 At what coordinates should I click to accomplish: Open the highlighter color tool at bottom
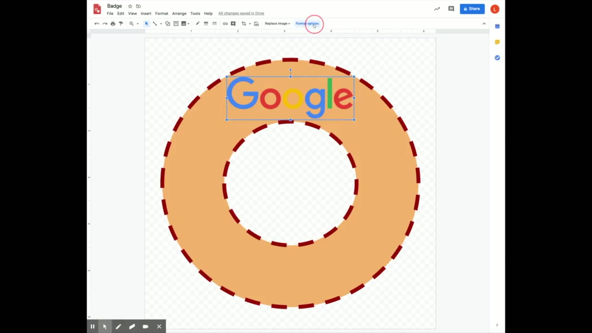pos(132,327)
